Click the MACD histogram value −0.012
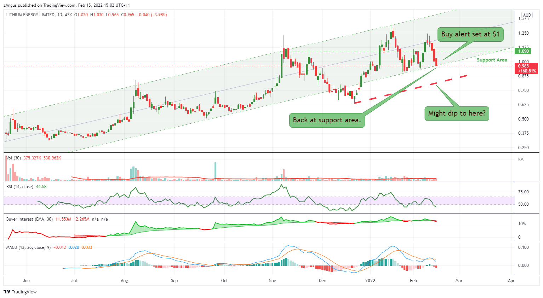Image resolution: width=543 pixels, height=298 pixels. [x=59, y=247]
